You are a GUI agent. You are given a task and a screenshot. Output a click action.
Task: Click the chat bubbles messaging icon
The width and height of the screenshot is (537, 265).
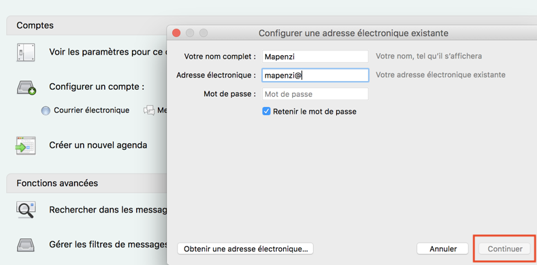pyautogui.click(x=149, y=110)
